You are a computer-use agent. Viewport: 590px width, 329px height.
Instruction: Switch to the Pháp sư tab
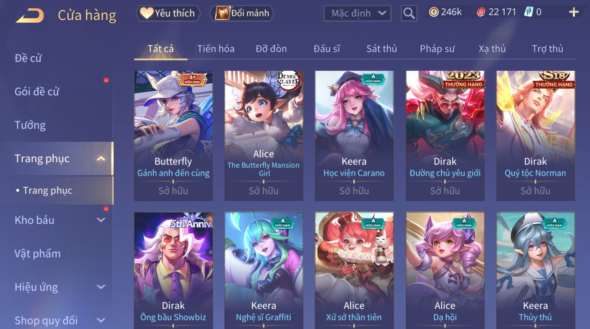pos(437,49)
